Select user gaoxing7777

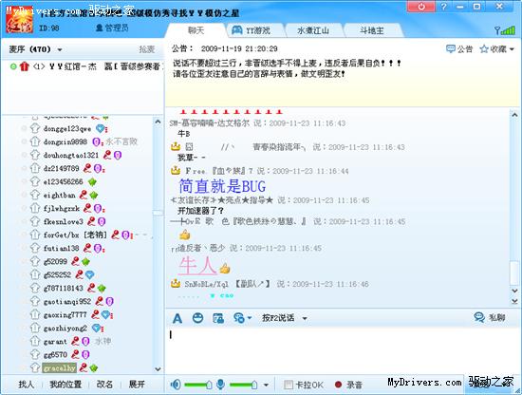pyautogui.click(x=65, y=314)
